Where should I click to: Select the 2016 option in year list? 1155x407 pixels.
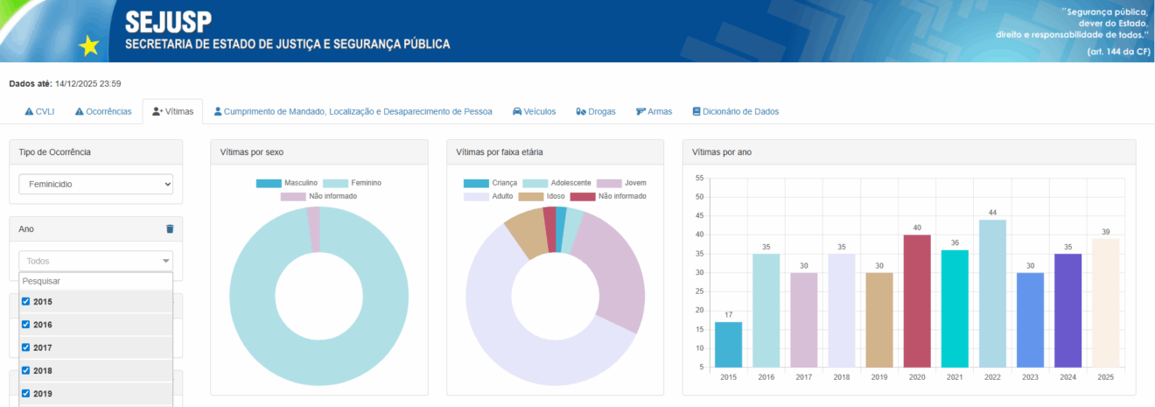click(x=43, y=325)
